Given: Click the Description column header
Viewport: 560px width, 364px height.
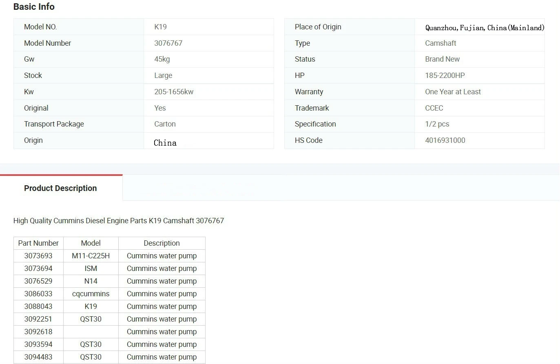Looking at the screenshot, I should [162, 243].
